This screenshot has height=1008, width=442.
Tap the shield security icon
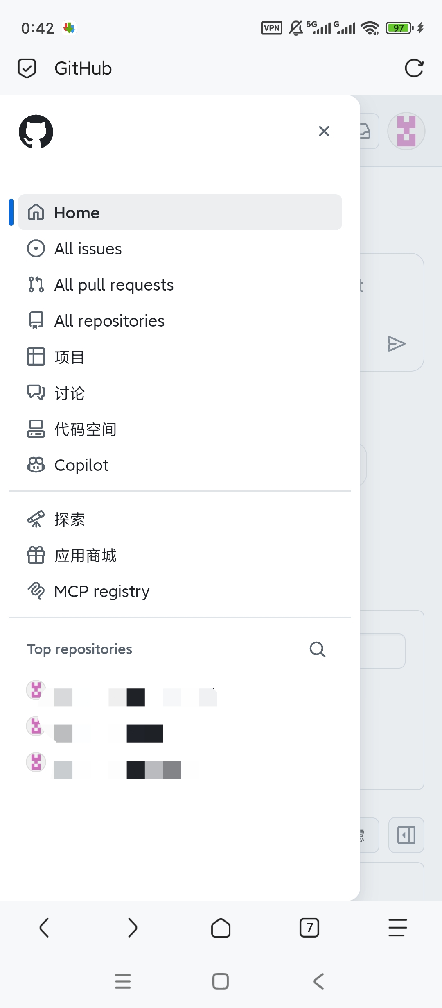click(27, 68)
